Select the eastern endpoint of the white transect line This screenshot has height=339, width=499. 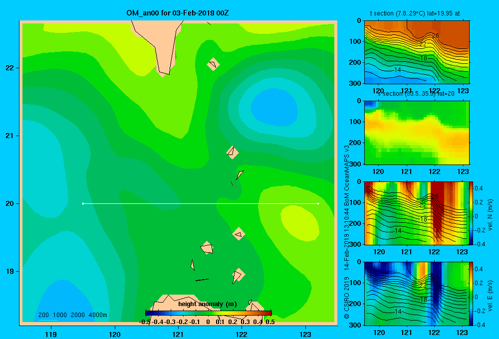click(318, 203)
